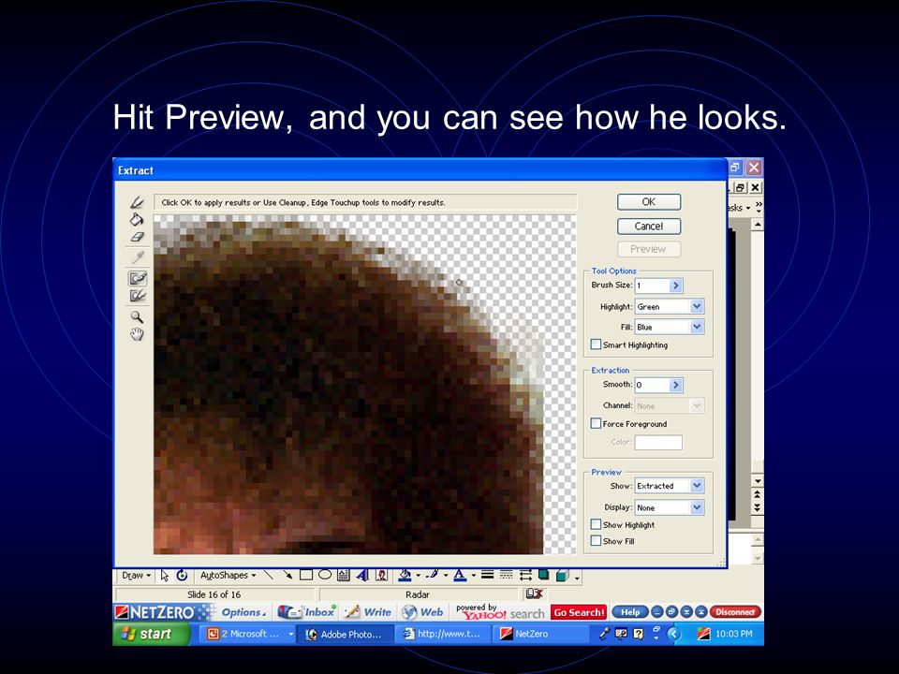This screenshot has width=899, height=674.
Task: Select the Fill bucket tool
Action: [x=137, y=219]
